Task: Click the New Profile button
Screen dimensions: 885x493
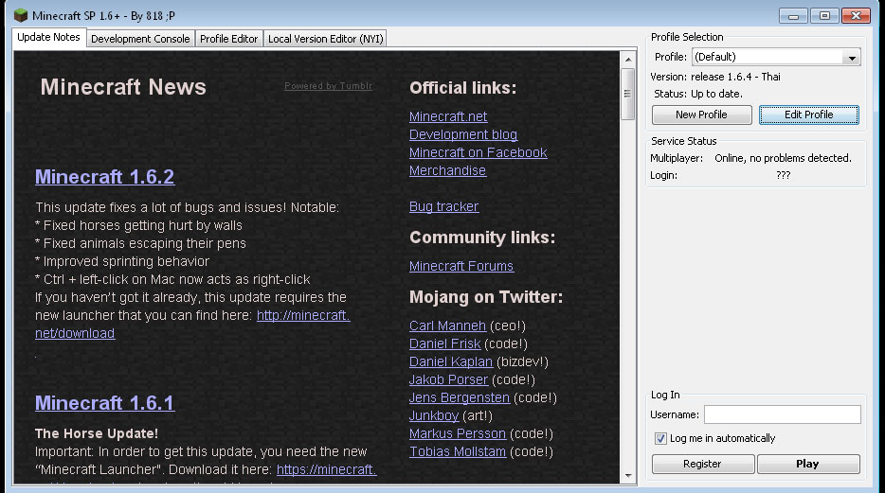Action: (701, 114)
